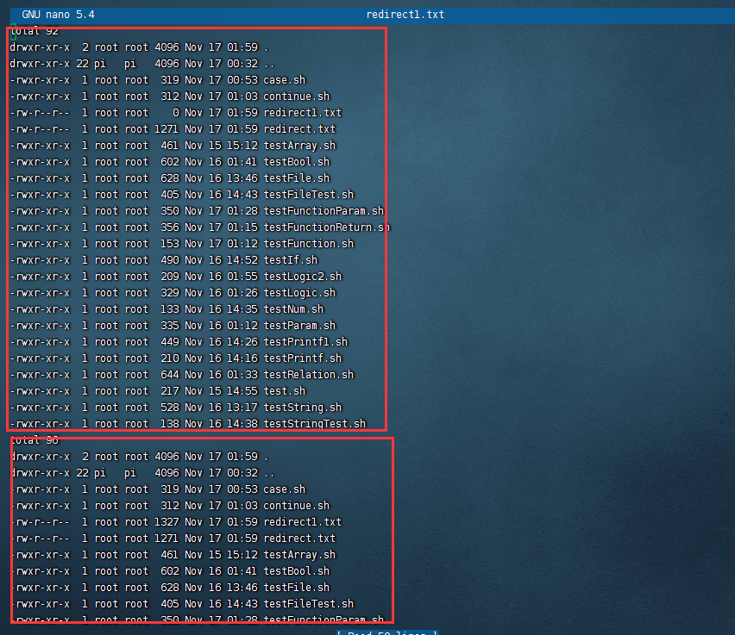735x635 pixels.
Task: Click size 335 in testParam.sh row
Action: pos(170,326)
